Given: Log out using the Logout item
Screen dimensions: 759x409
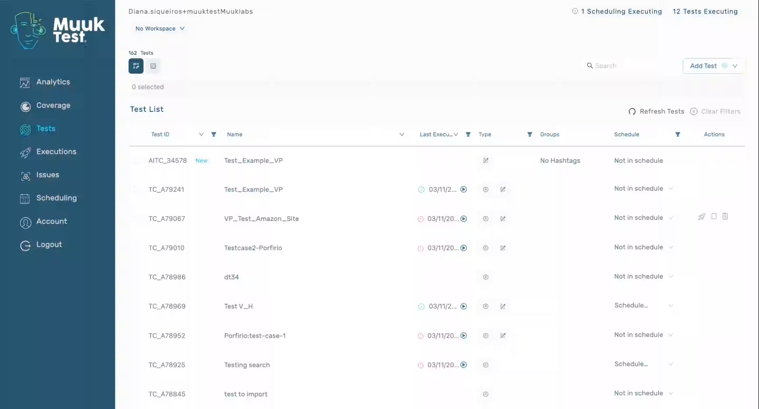Looking at the screenshot, I should click(41, 245).
